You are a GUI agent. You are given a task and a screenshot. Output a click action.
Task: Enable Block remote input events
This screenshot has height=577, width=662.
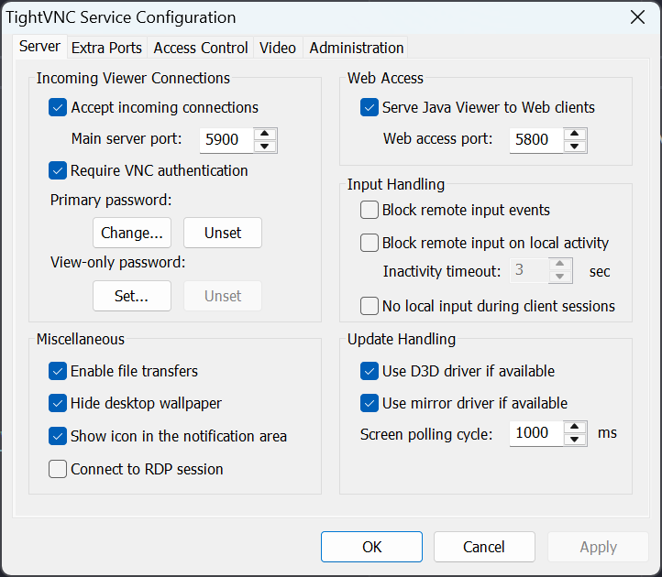click(369, 210)
